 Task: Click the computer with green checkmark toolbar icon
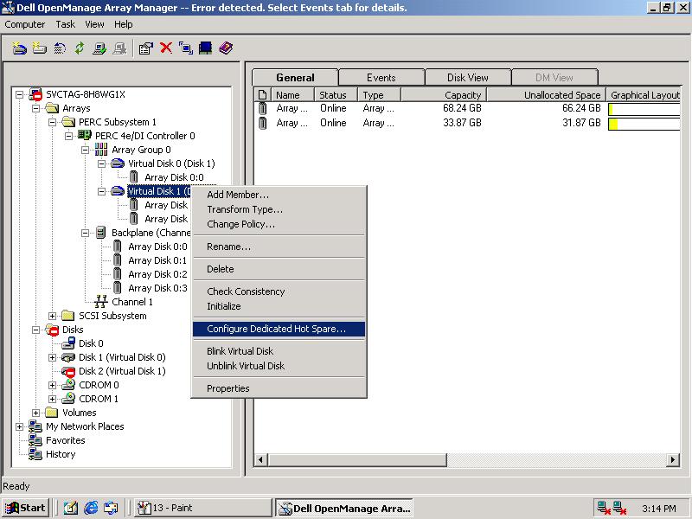coord(99,48)
